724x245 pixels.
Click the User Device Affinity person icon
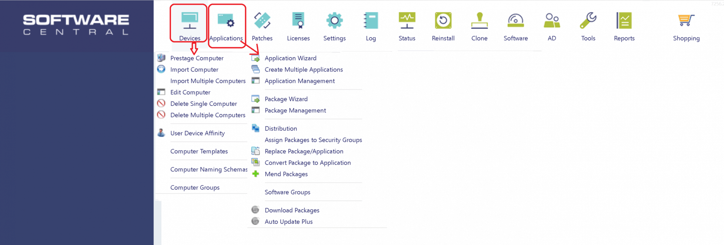[161, 132]
